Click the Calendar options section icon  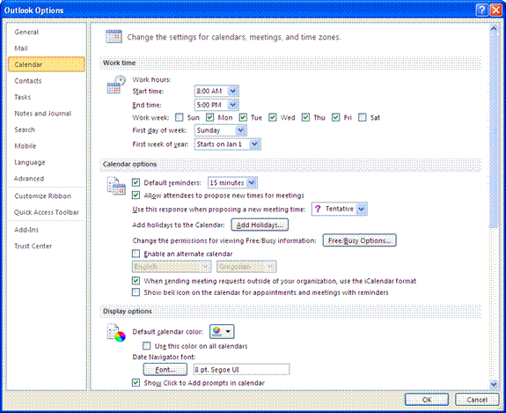(x=116, y=186)
